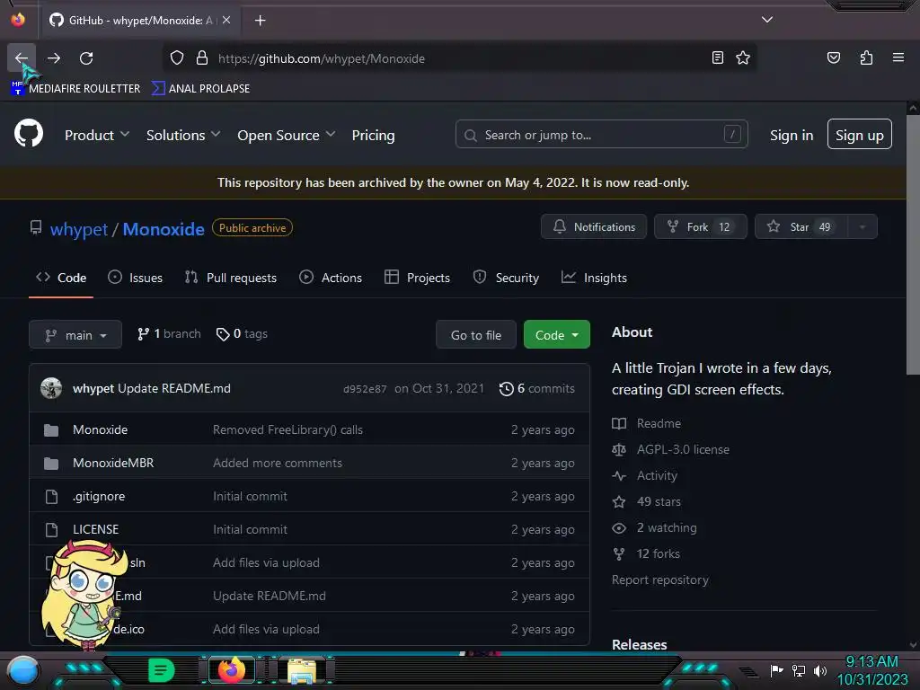
Task: Switch to the Pull requests tab
Action: point(231,278)
